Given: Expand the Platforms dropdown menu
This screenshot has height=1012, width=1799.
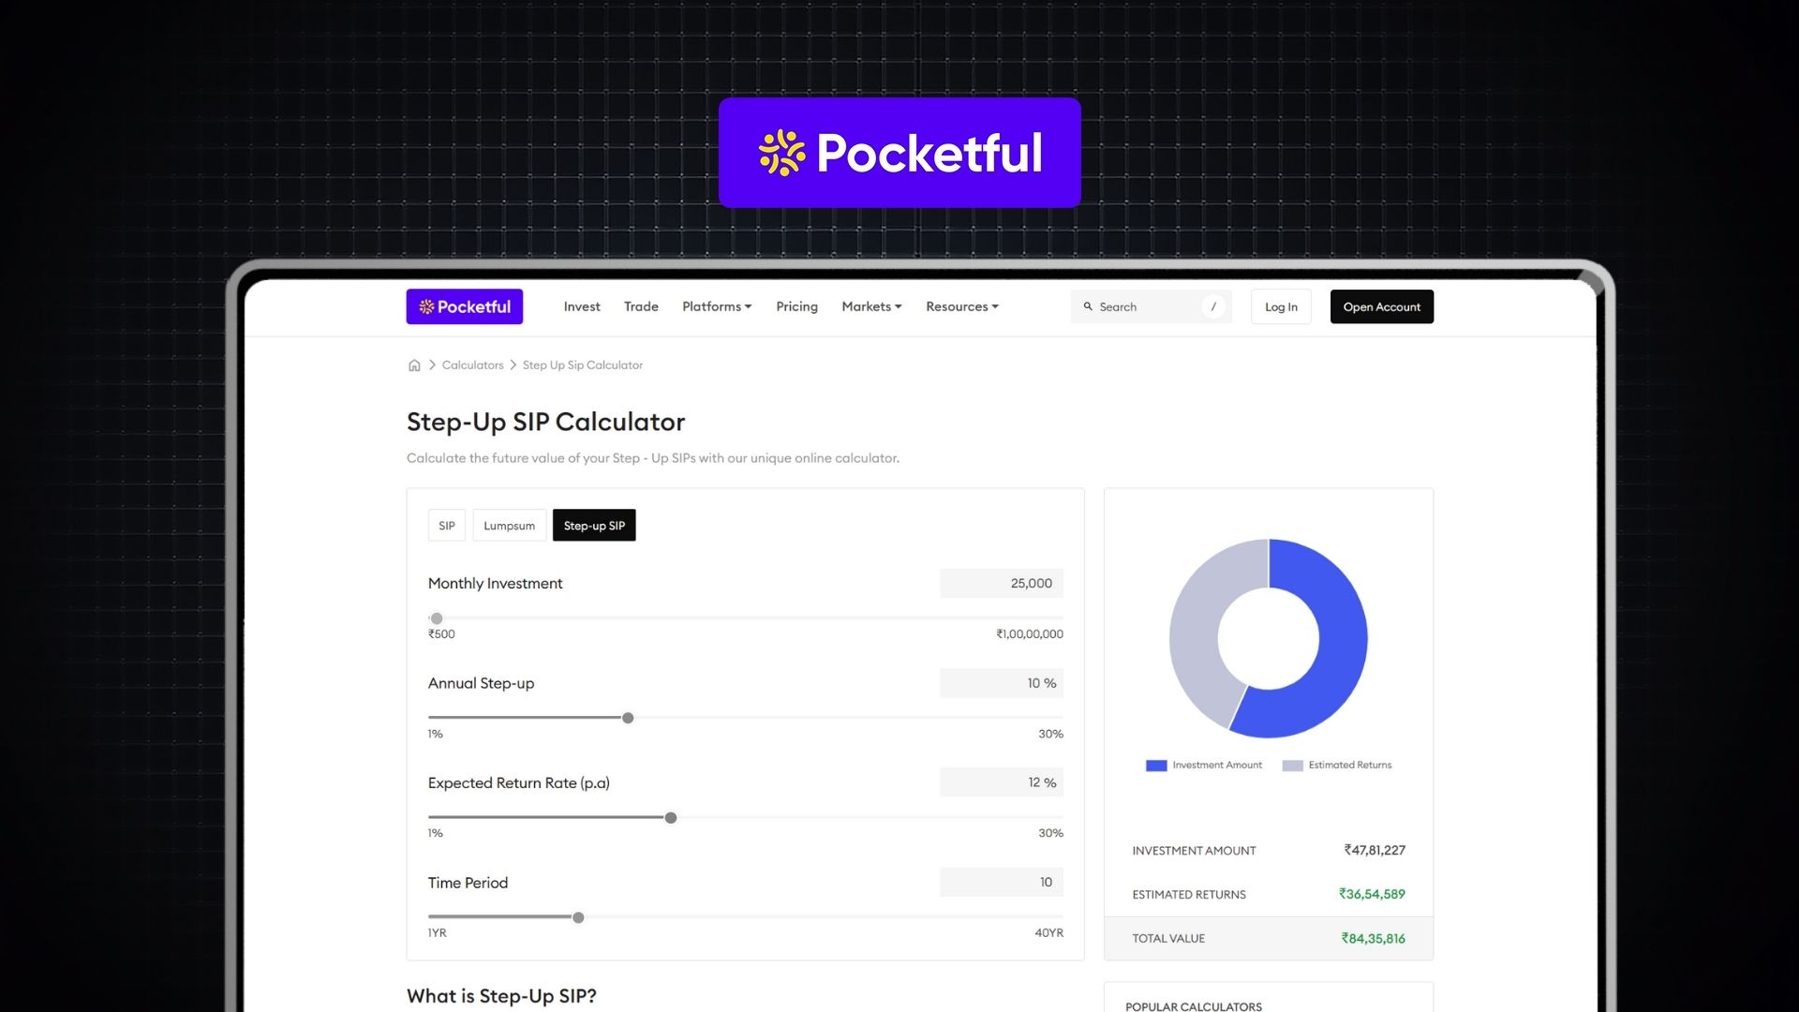Looking at the screenshot, I should click(x=717, y=306).
